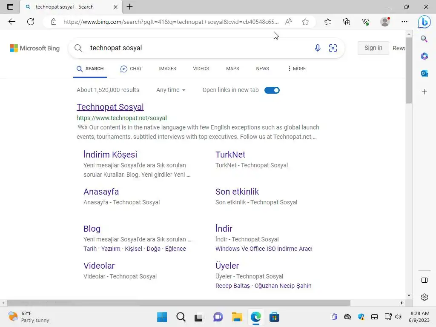Open the İndirim Köşesi sitelink
This screenshot has height=327, width=436.
point(110,155)
